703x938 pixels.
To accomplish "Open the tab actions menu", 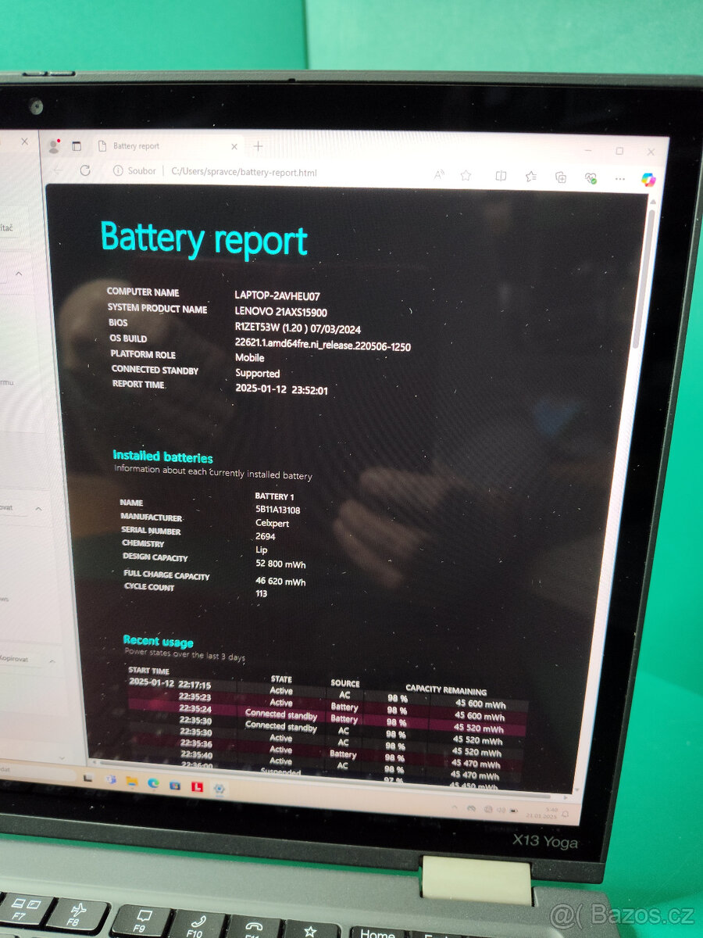I will (77, 146).
